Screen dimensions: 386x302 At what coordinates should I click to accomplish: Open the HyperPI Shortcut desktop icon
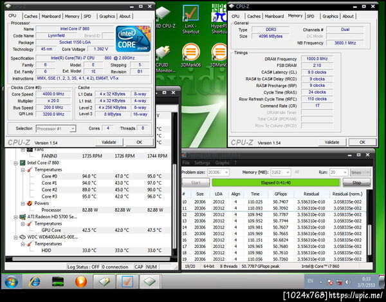click(x=219, y=19)
